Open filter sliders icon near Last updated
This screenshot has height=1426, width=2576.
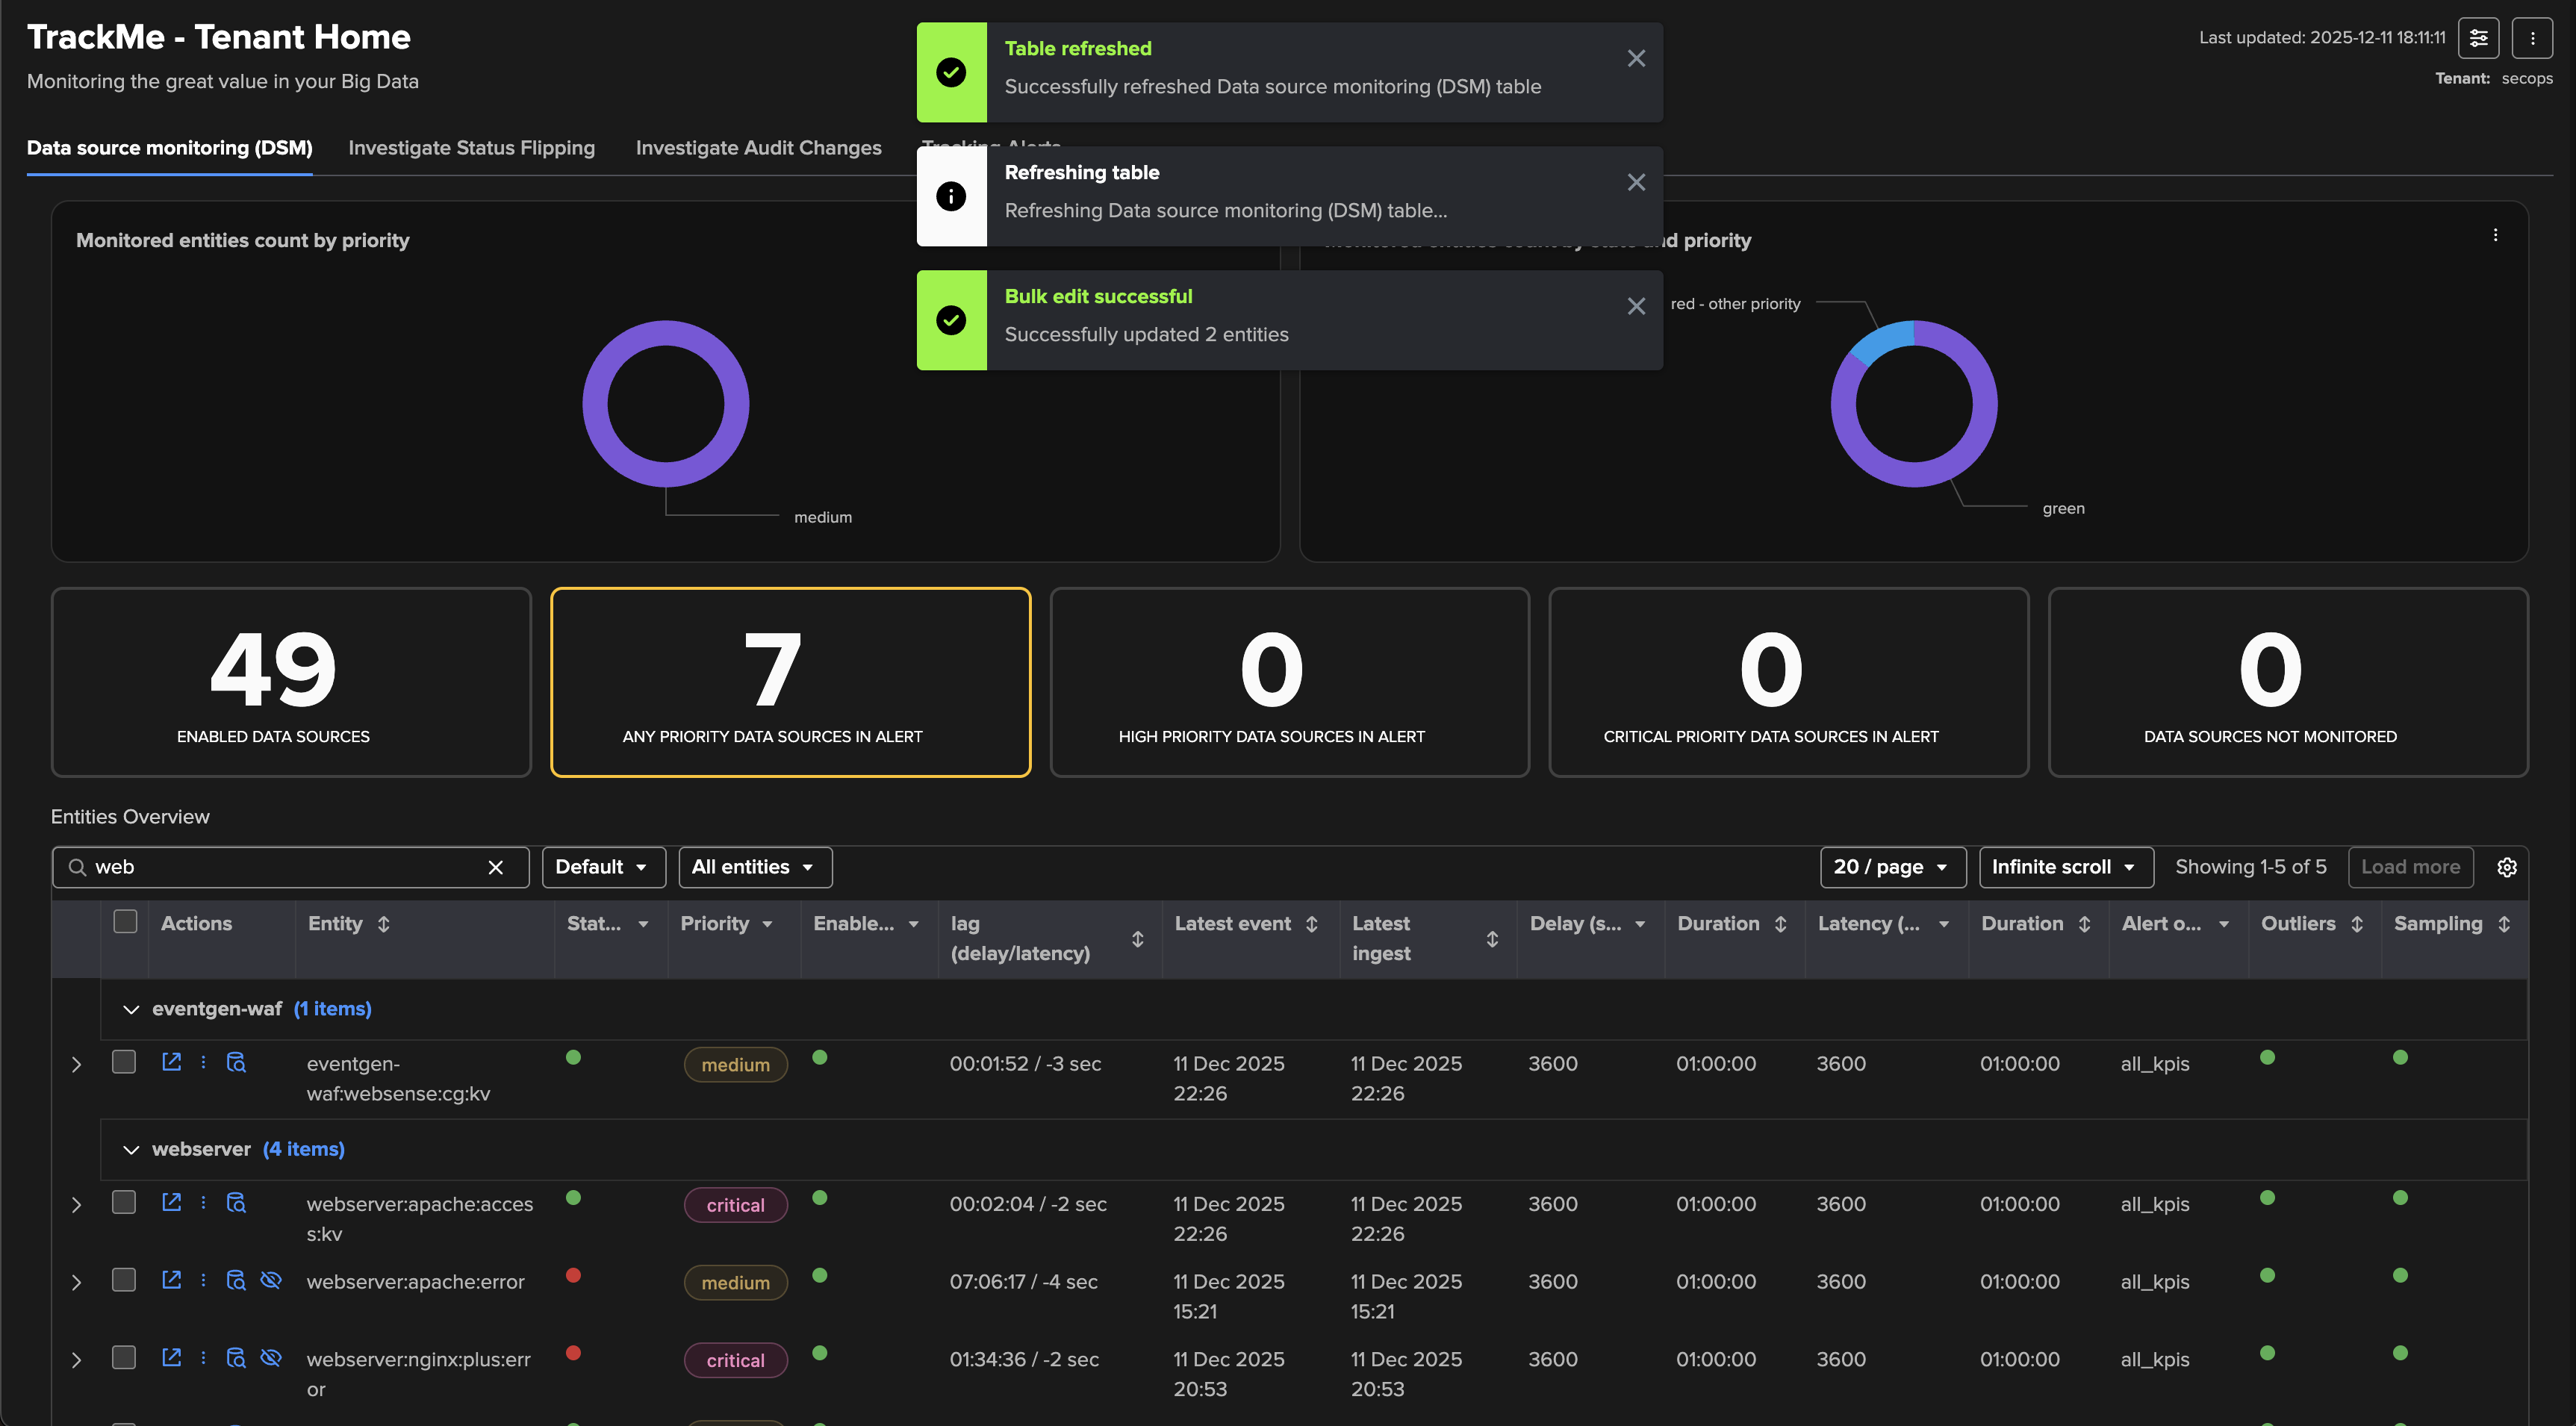tap(2478, 38)
